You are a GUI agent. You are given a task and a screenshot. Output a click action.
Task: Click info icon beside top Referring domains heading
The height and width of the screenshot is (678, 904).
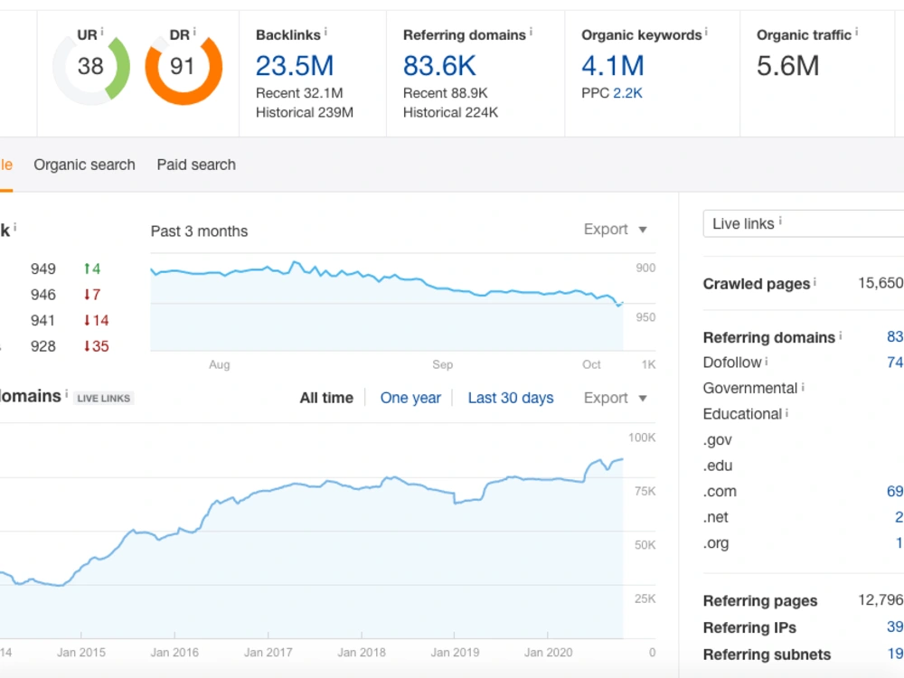(x=531, y=32)
